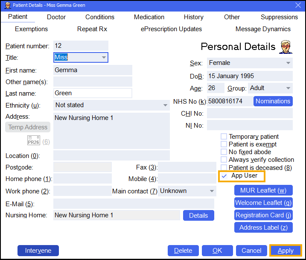The image size is (306, 260).
Task: Open the Repeat Rx tab
Action: pos(92,29)
